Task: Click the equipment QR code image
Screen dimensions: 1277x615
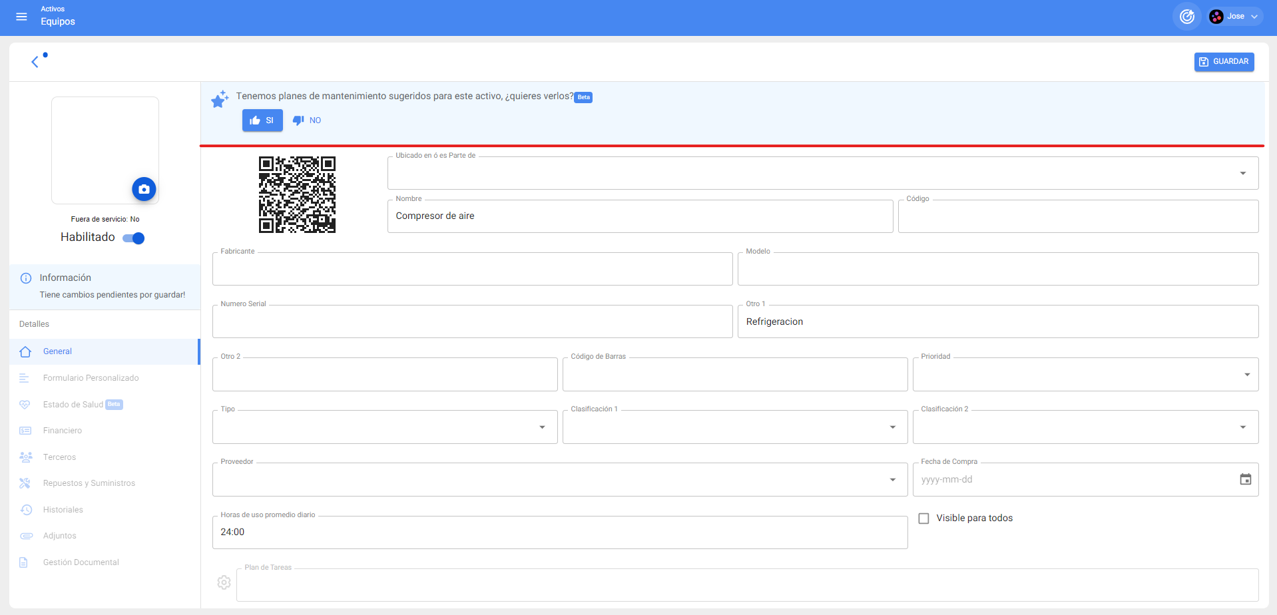Action: [x=297, y=194]
